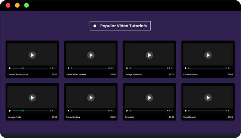Click the Popular Video Tutorials heading button
Screen dimensions: 241x138
coord(120,26)
